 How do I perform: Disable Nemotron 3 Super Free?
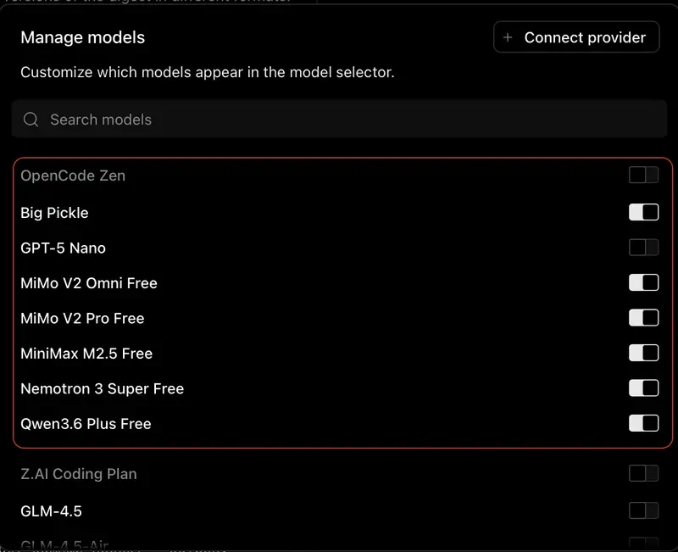click(x=643, y=388)
